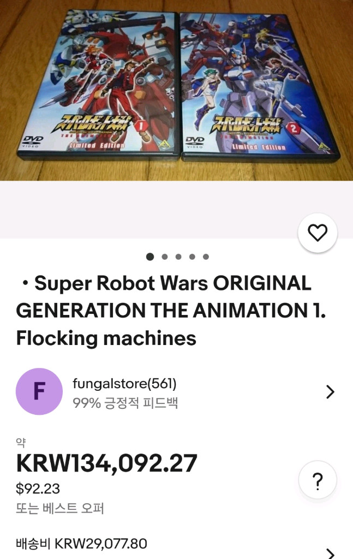Jump to fourth image carousel dot
Viewport: 353px width, 559px height.
tap(192, 257)
